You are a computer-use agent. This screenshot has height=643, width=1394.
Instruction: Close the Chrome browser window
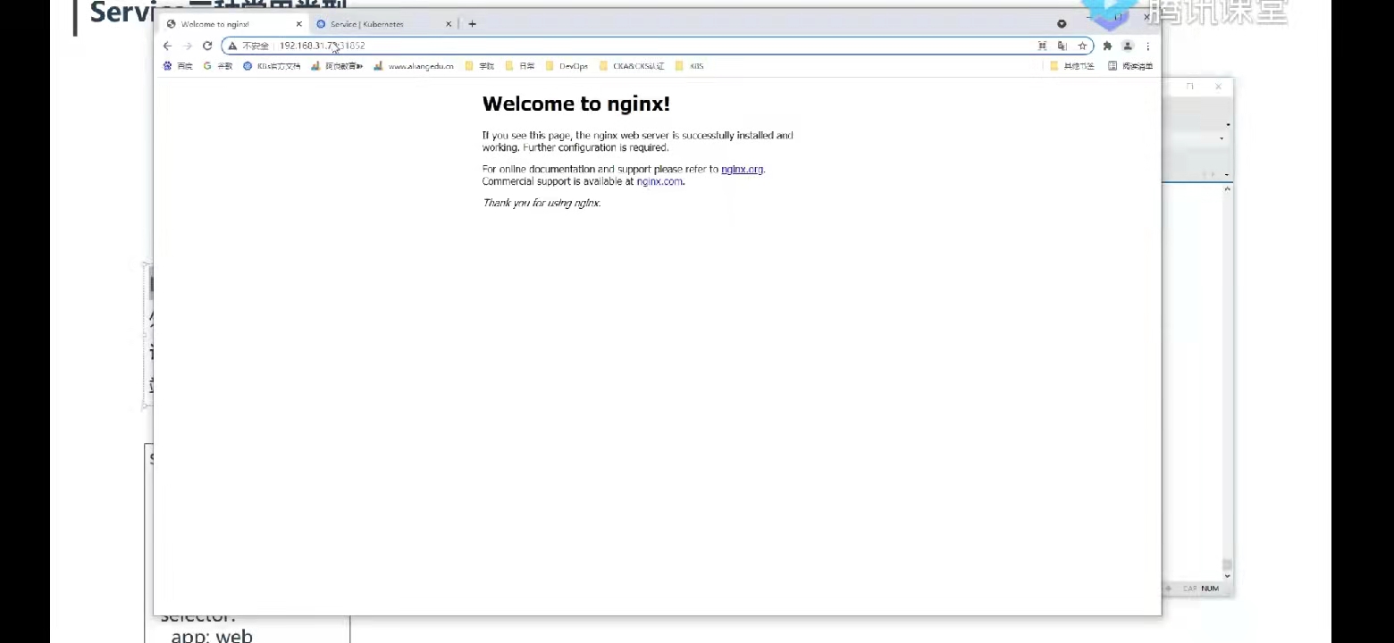click(x=1146, y=17)
